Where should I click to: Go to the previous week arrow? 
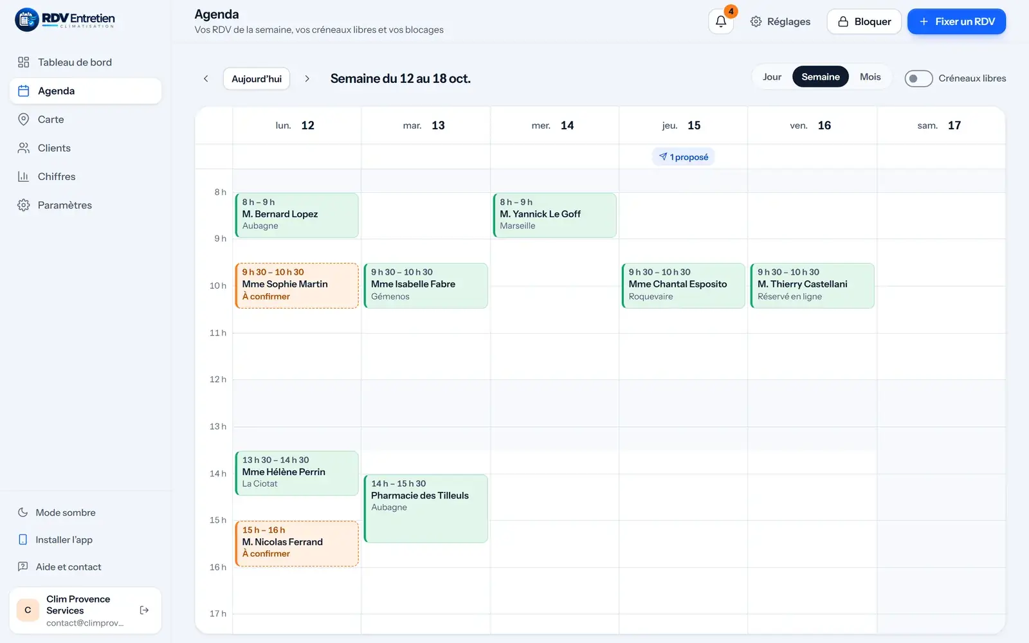pos(206,78)
